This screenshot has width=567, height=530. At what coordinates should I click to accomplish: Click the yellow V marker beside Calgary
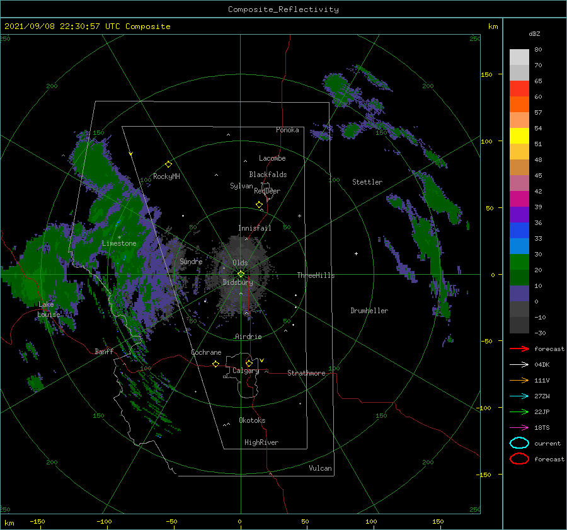262,360
